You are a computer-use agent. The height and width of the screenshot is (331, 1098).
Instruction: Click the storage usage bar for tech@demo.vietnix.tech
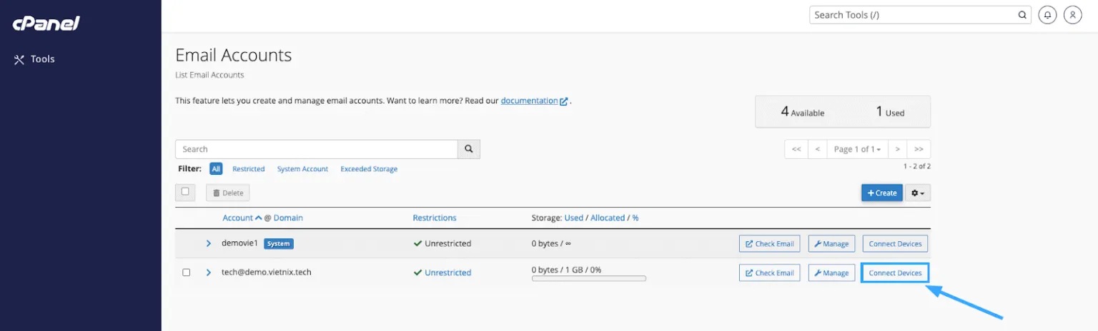click(588, 279)
